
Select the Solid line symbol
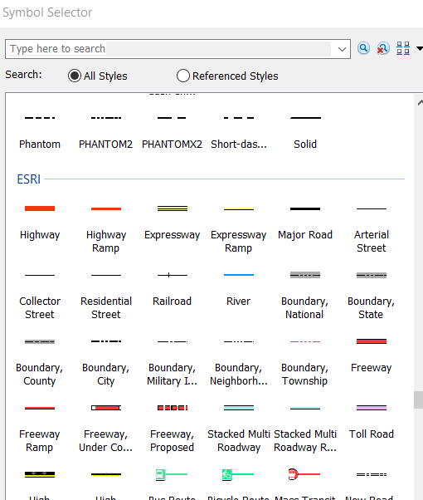305,132
